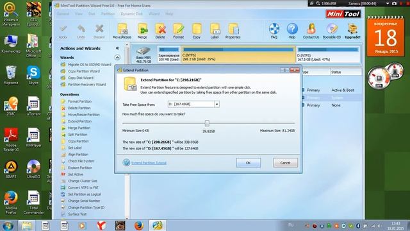
Task: Click the Bootable CD icon
Action: tap(332, 31)
